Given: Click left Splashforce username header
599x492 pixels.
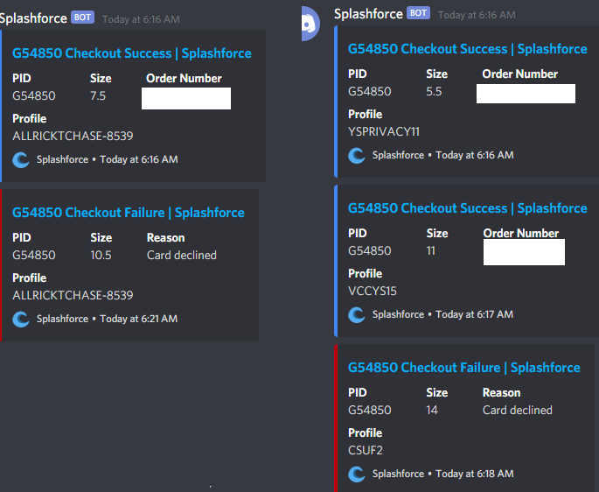Looking at the screenshot, I should tap(33, 18).
